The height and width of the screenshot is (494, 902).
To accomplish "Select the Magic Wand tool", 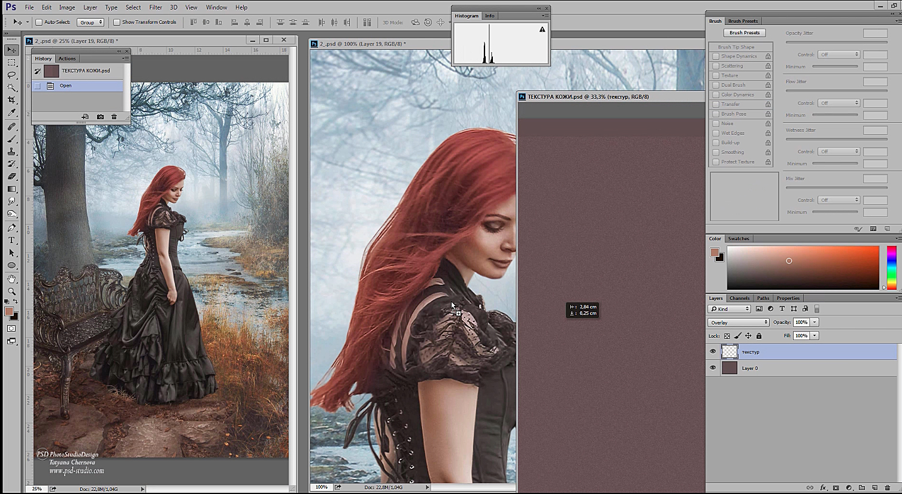I will tap(11, 87).
